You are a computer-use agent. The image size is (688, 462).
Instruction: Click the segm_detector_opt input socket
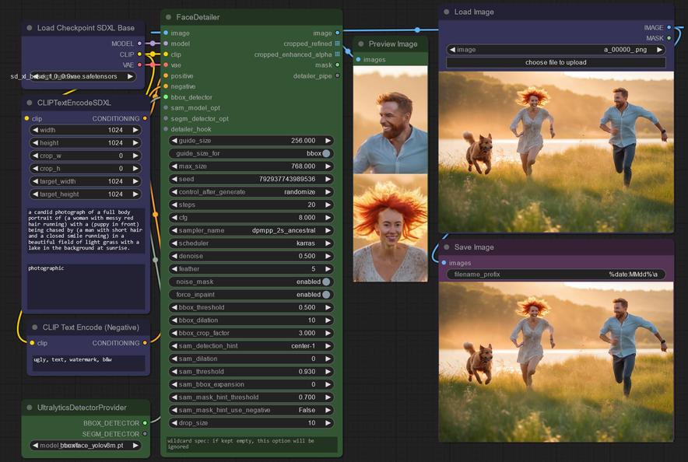click(166, 118)
